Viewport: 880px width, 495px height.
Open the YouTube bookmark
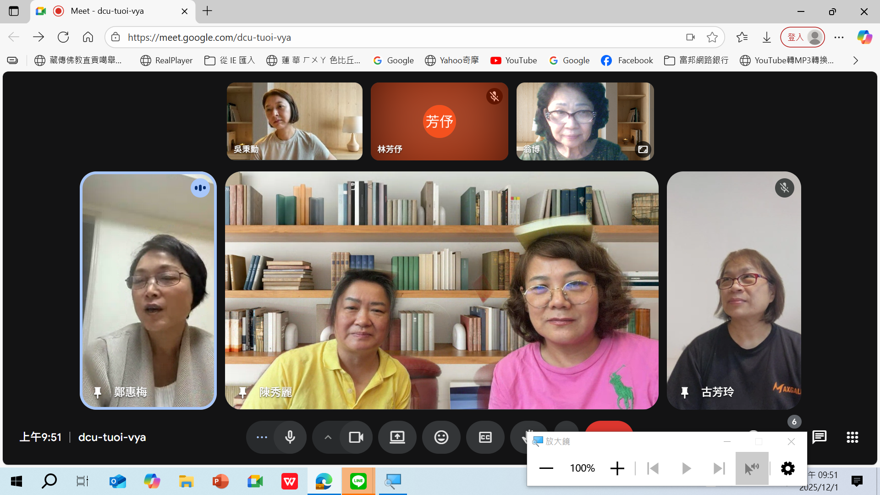click(513, 60)
